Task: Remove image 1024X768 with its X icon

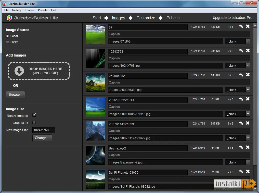Action: click(x=248, y=50)
